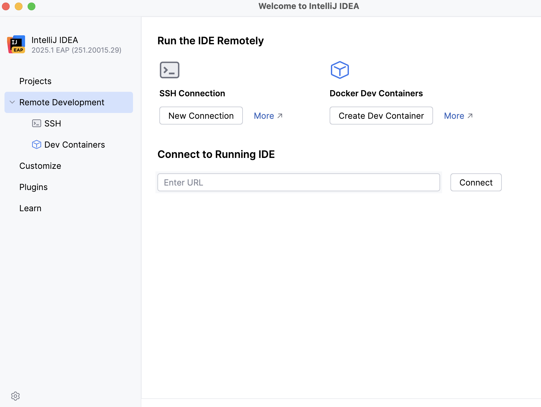Click Create Dev Container
Viewport: 541px width, 407px height.
point(381,116)
